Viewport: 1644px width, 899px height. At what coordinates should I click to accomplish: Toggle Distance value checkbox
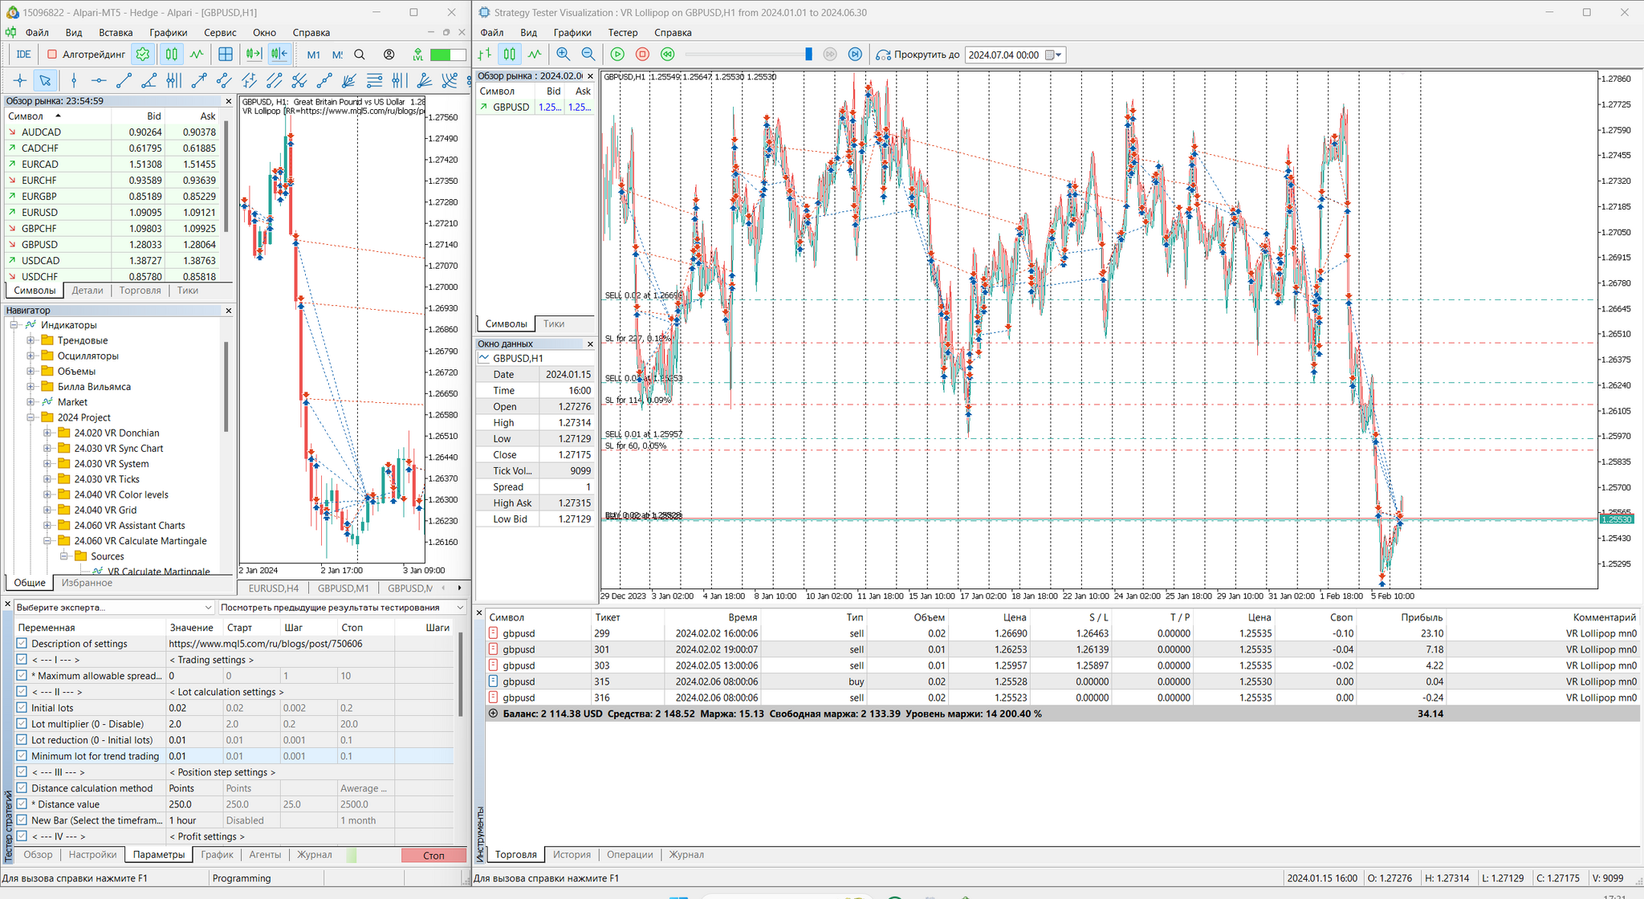pos(22,804)
